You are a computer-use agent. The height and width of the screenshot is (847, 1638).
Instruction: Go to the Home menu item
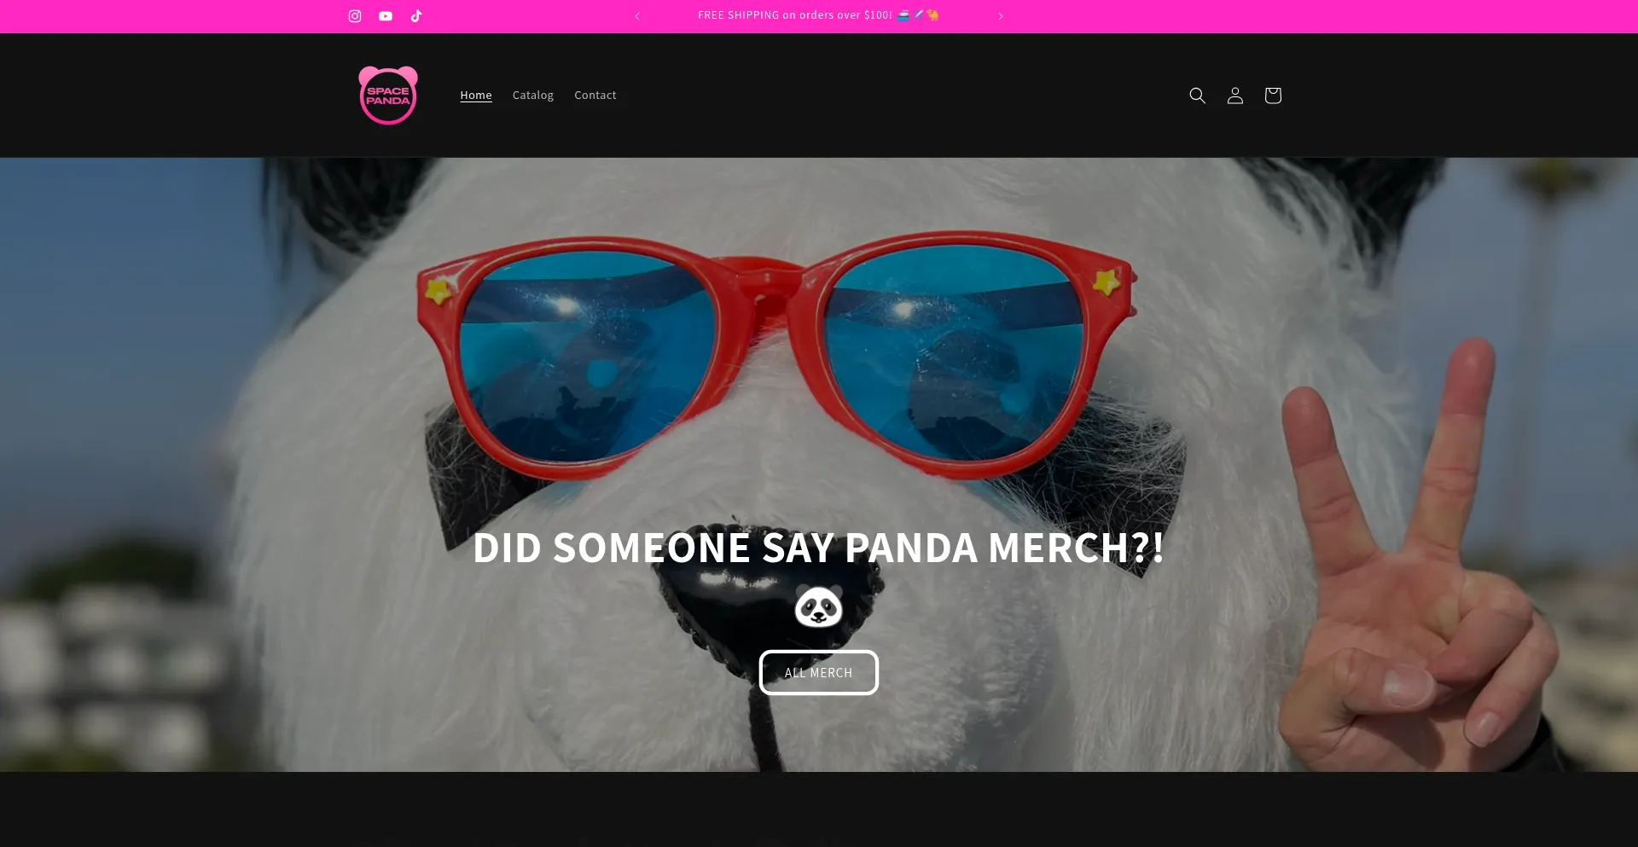[476, 96]
